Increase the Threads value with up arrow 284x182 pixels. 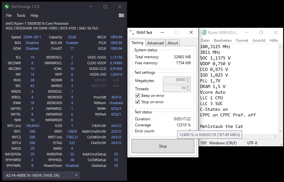[x=188, y=87]
